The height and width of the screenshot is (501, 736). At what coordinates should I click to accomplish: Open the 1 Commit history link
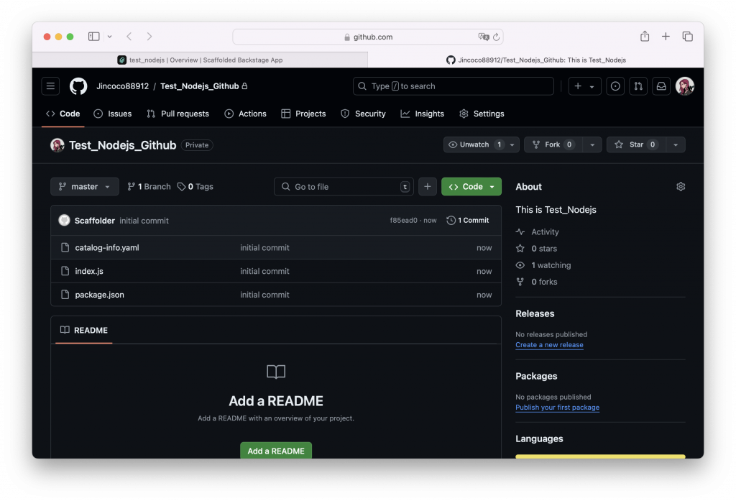[467, 220]
